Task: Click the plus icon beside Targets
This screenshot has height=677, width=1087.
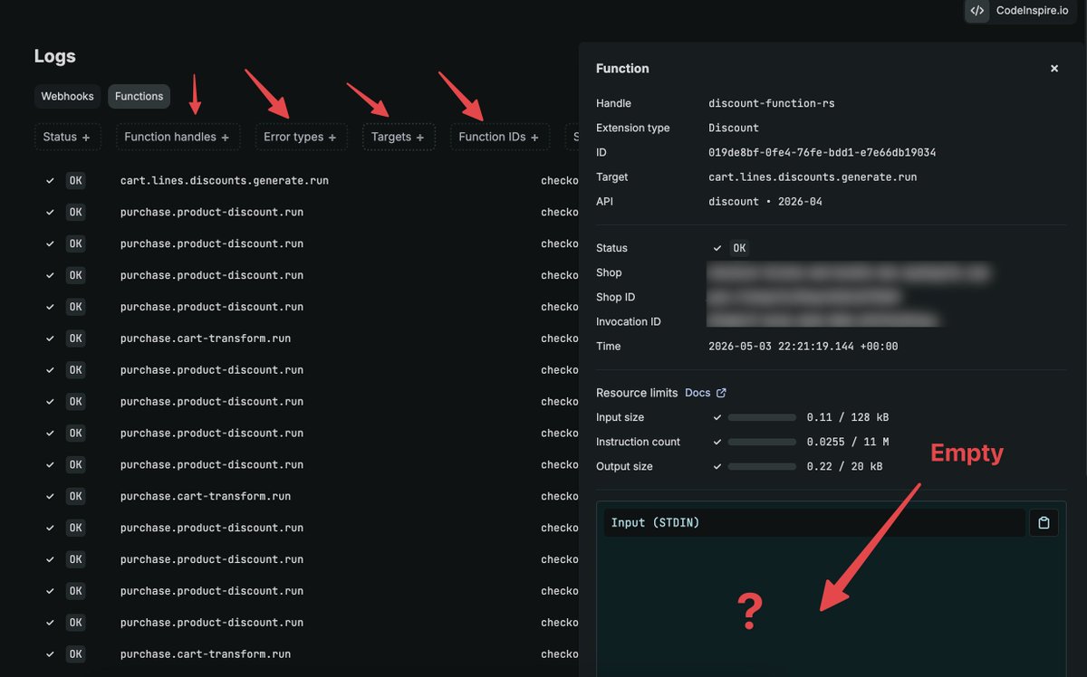Action: [x=420, y=138]
